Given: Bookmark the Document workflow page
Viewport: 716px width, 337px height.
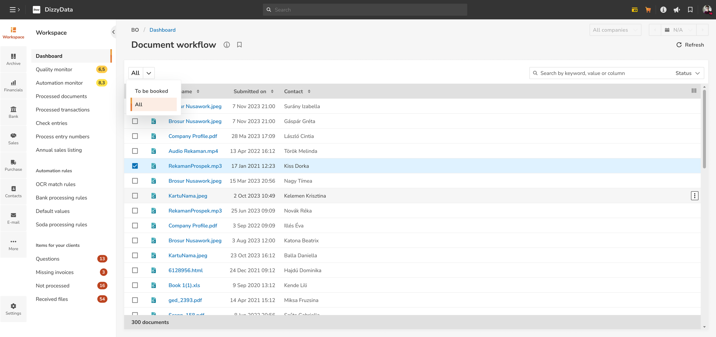Looking at the screenshot, I should pos(239,45).
